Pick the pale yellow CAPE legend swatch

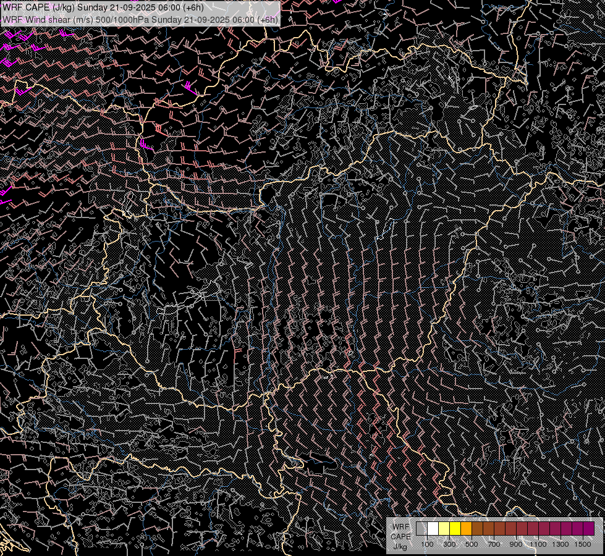click(x=444, y=528)
